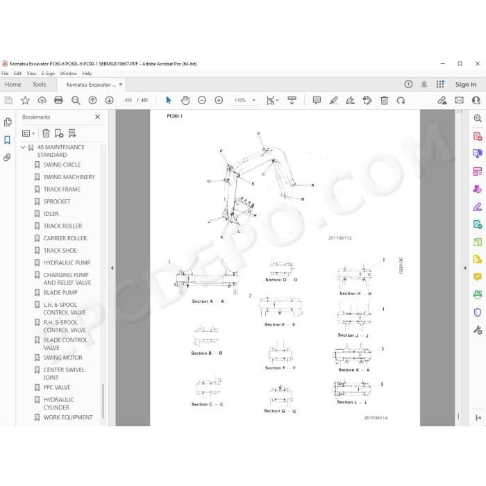Activate the Selection arrow tool
This screenshot has width=486, height=486.
click(168, 101)
